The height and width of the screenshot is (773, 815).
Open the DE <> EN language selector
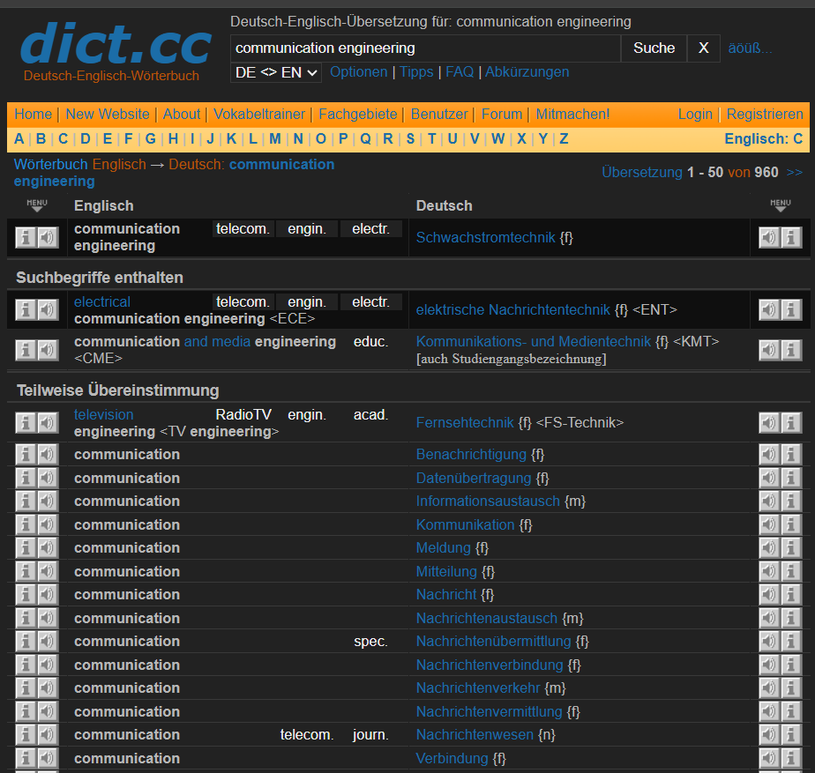pyautogui.click(x=276, y=72)
